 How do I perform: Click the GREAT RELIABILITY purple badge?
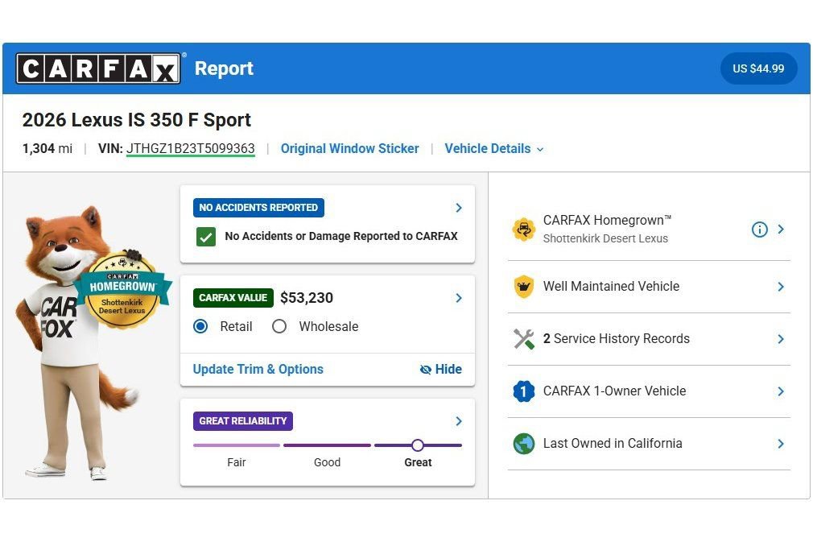pos(242,420)
